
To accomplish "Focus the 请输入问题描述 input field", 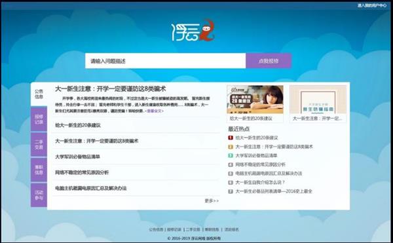I will tap(166, 61).
